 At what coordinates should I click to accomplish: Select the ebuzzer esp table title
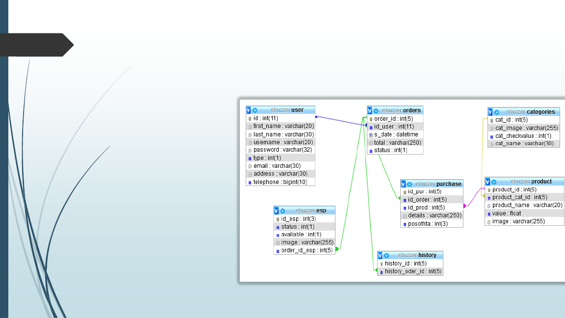(x=310, y=211)
